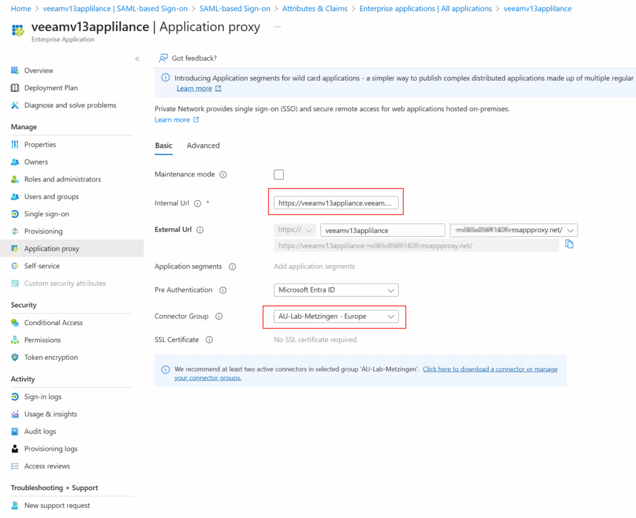Expand the Connector Group dropdown
Image resolution: width=636 pixels, height=518 pixels.
coord(336,316)
